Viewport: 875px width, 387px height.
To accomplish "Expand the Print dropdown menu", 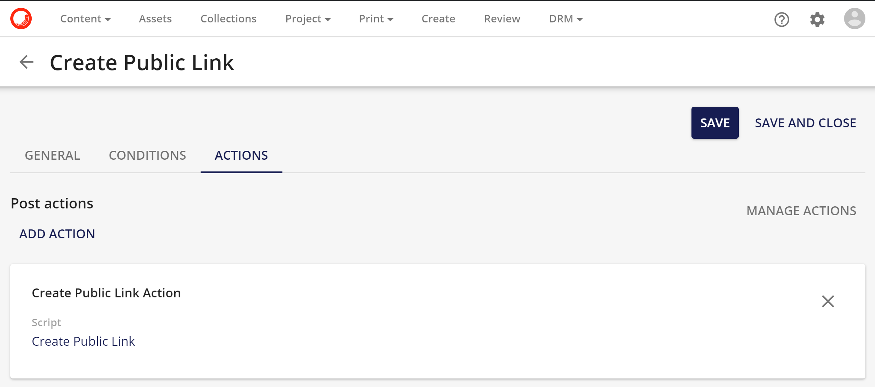I will point(376,18).
